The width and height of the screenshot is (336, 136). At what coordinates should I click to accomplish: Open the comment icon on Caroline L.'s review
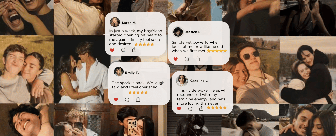(190, 109)
